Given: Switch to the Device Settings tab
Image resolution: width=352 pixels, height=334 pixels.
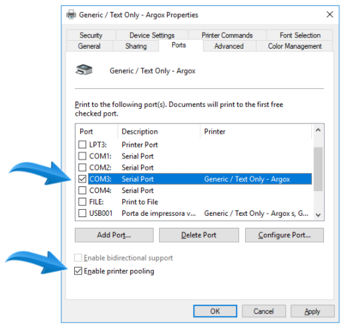Looking at the screenshot, I should click(x=152, y=35).
